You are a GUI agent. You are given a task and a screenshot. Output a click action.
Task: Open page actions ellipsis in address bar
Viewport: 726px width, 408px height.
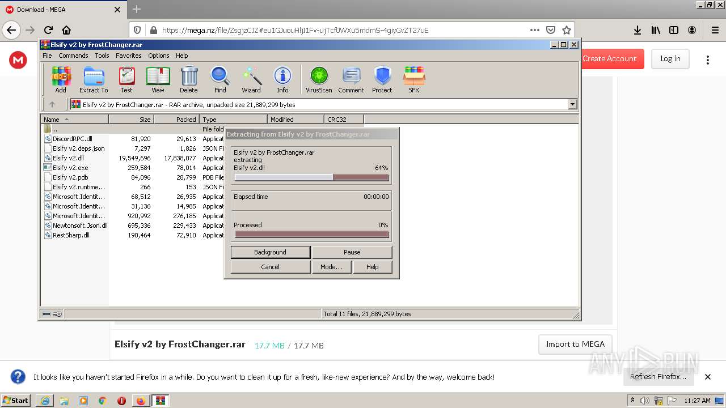[535, 30]
